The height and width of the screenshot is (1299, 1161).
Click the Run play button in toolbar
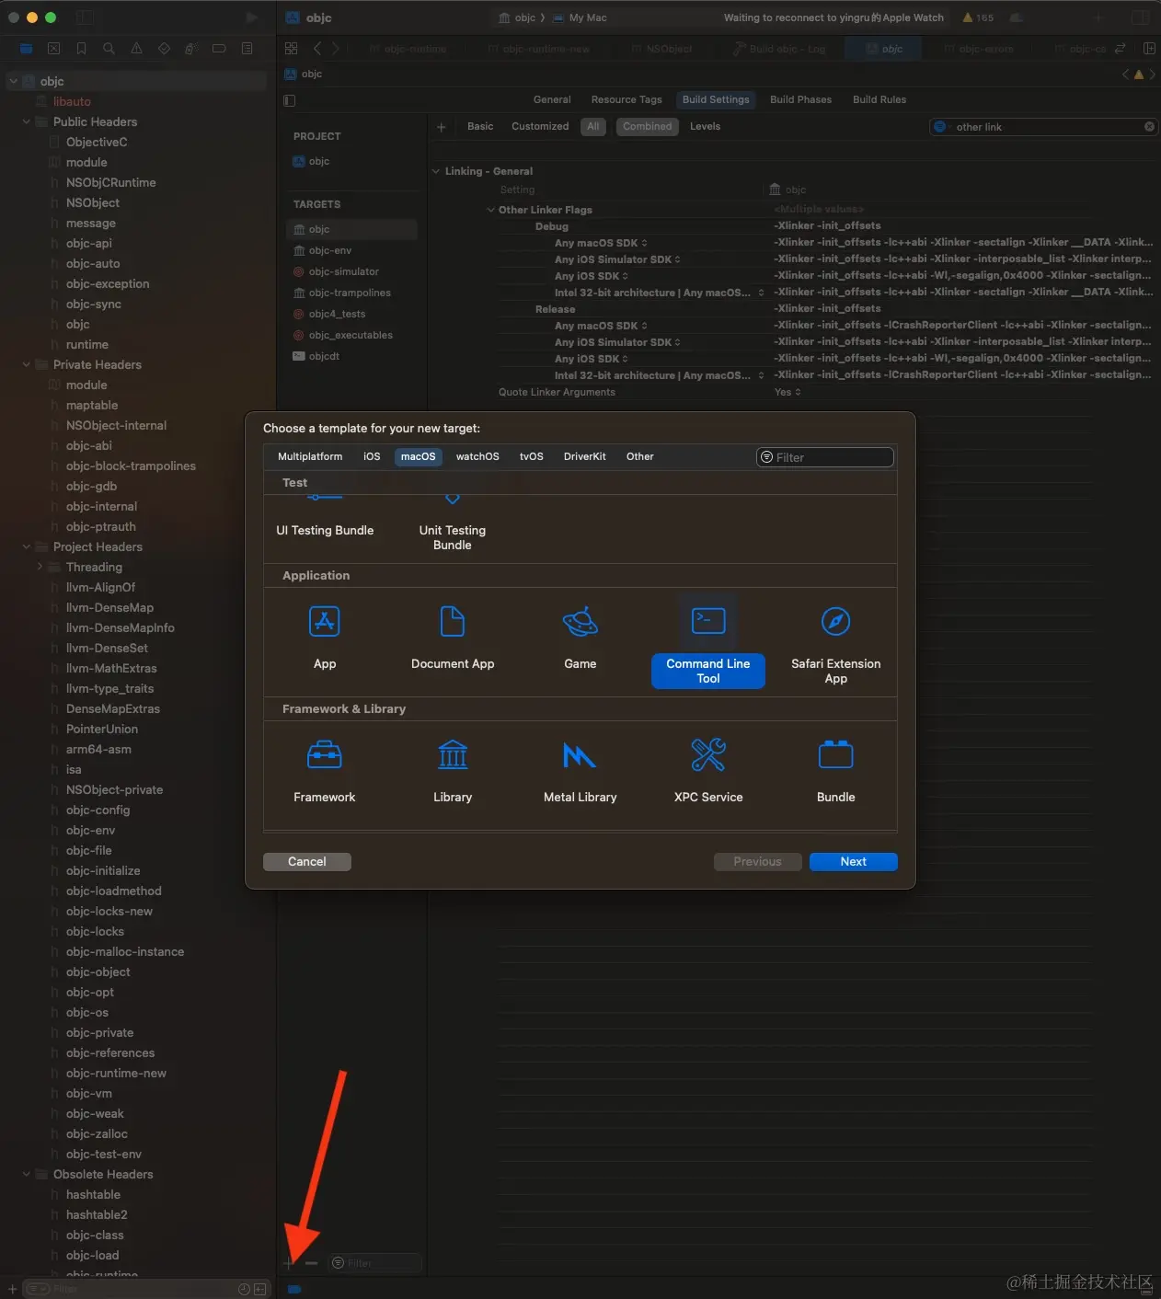pyautogui.click(x=251, y=17)
